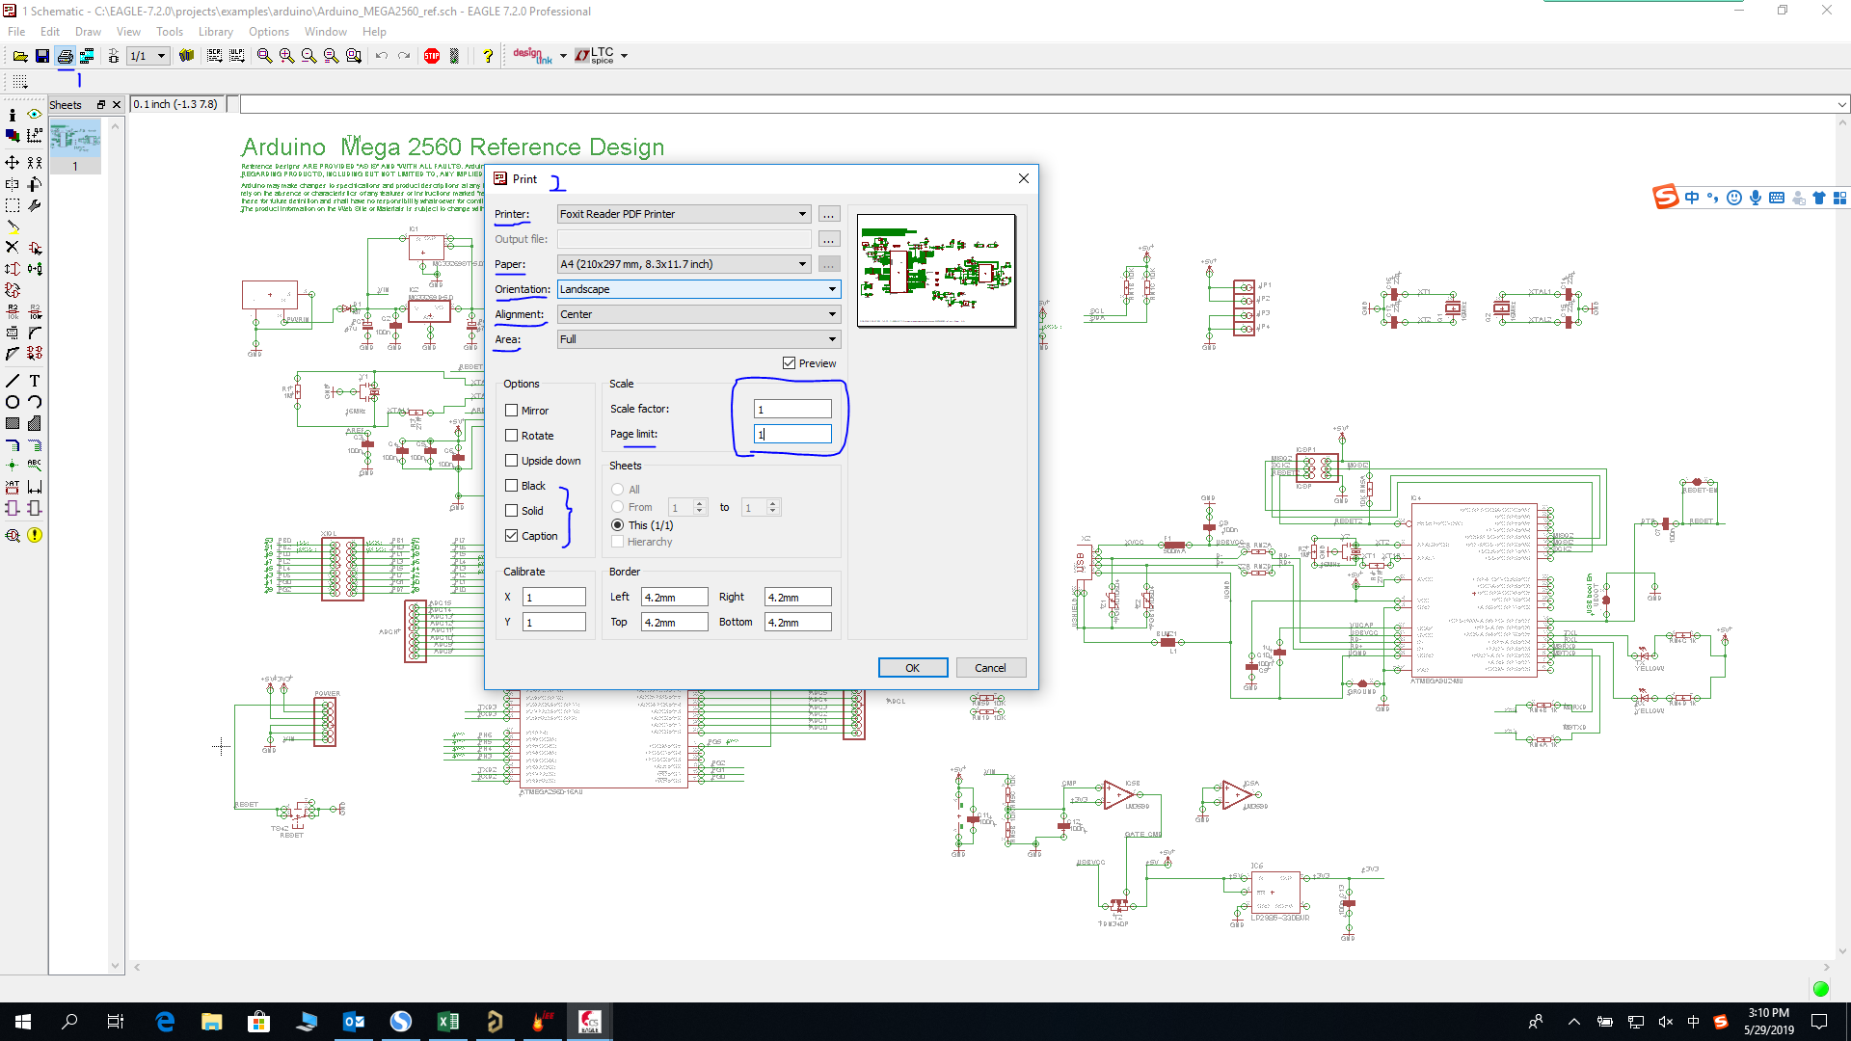This screenshot has height=1041, width=1851.
Task: Open the Edit menu
Action: [50, 32]
